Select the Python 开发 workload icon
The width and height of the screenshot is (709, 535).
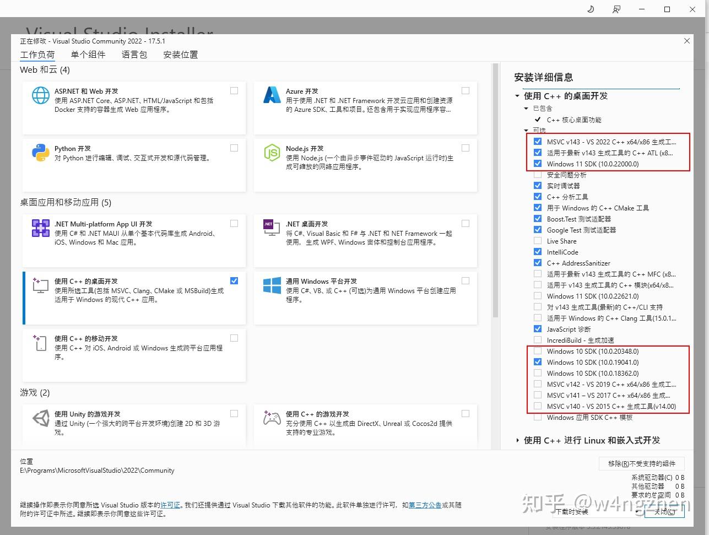click(40, 153)
